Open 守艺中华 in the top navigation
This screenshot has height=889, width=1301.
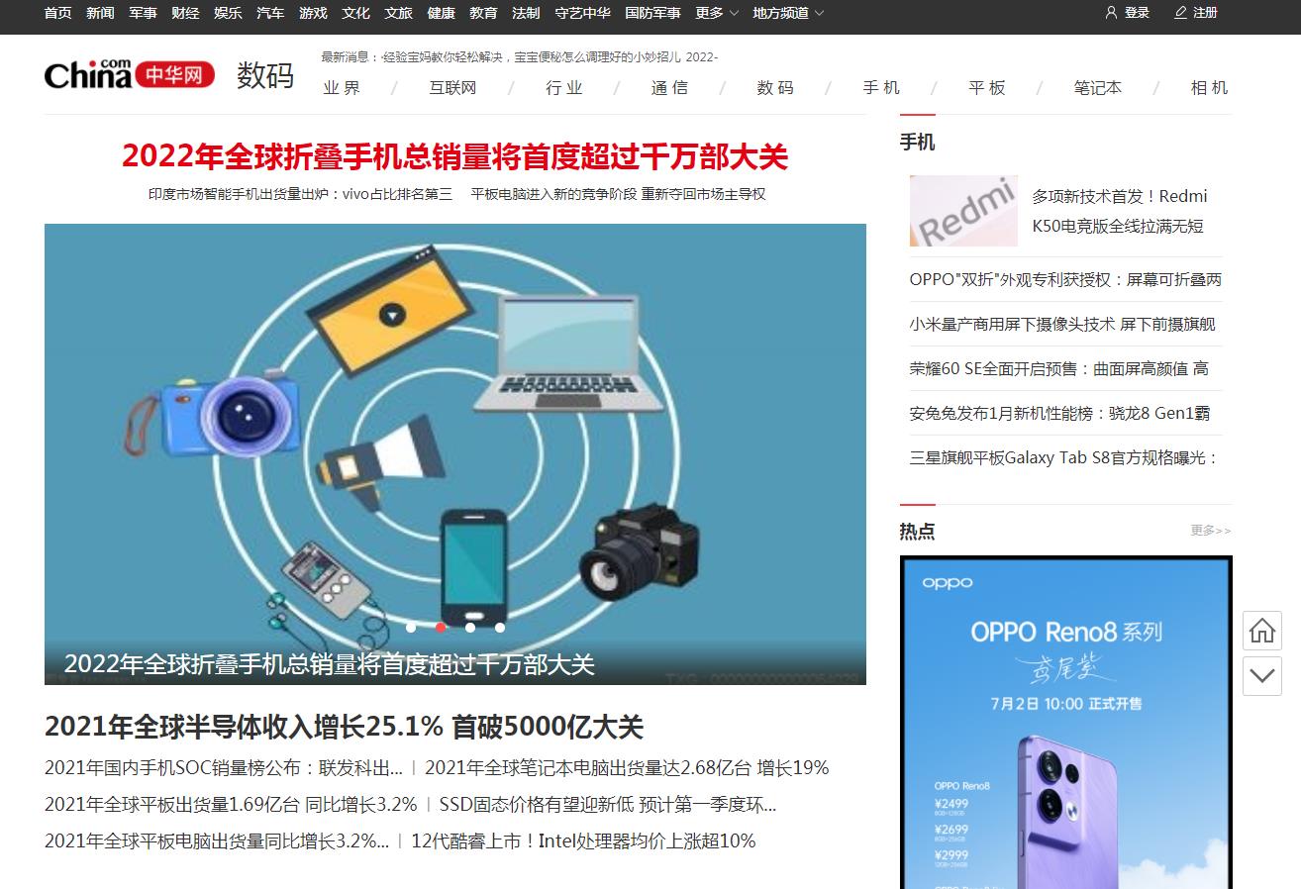[582, 13]
